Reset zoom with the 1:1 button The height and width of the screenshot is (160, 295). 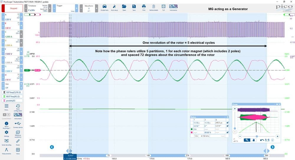tap(265, 140)
